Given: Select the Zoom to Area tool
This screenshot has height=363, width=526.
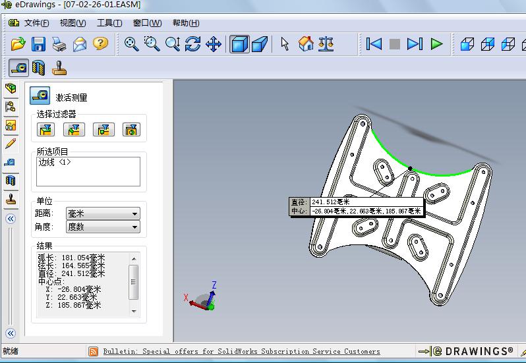Looking at the screenshot, I should (x=152, y=43).
